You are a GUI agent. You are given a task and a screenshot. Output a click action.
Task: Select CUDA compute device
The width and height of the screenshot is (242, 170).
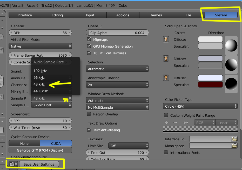(56, 143)
